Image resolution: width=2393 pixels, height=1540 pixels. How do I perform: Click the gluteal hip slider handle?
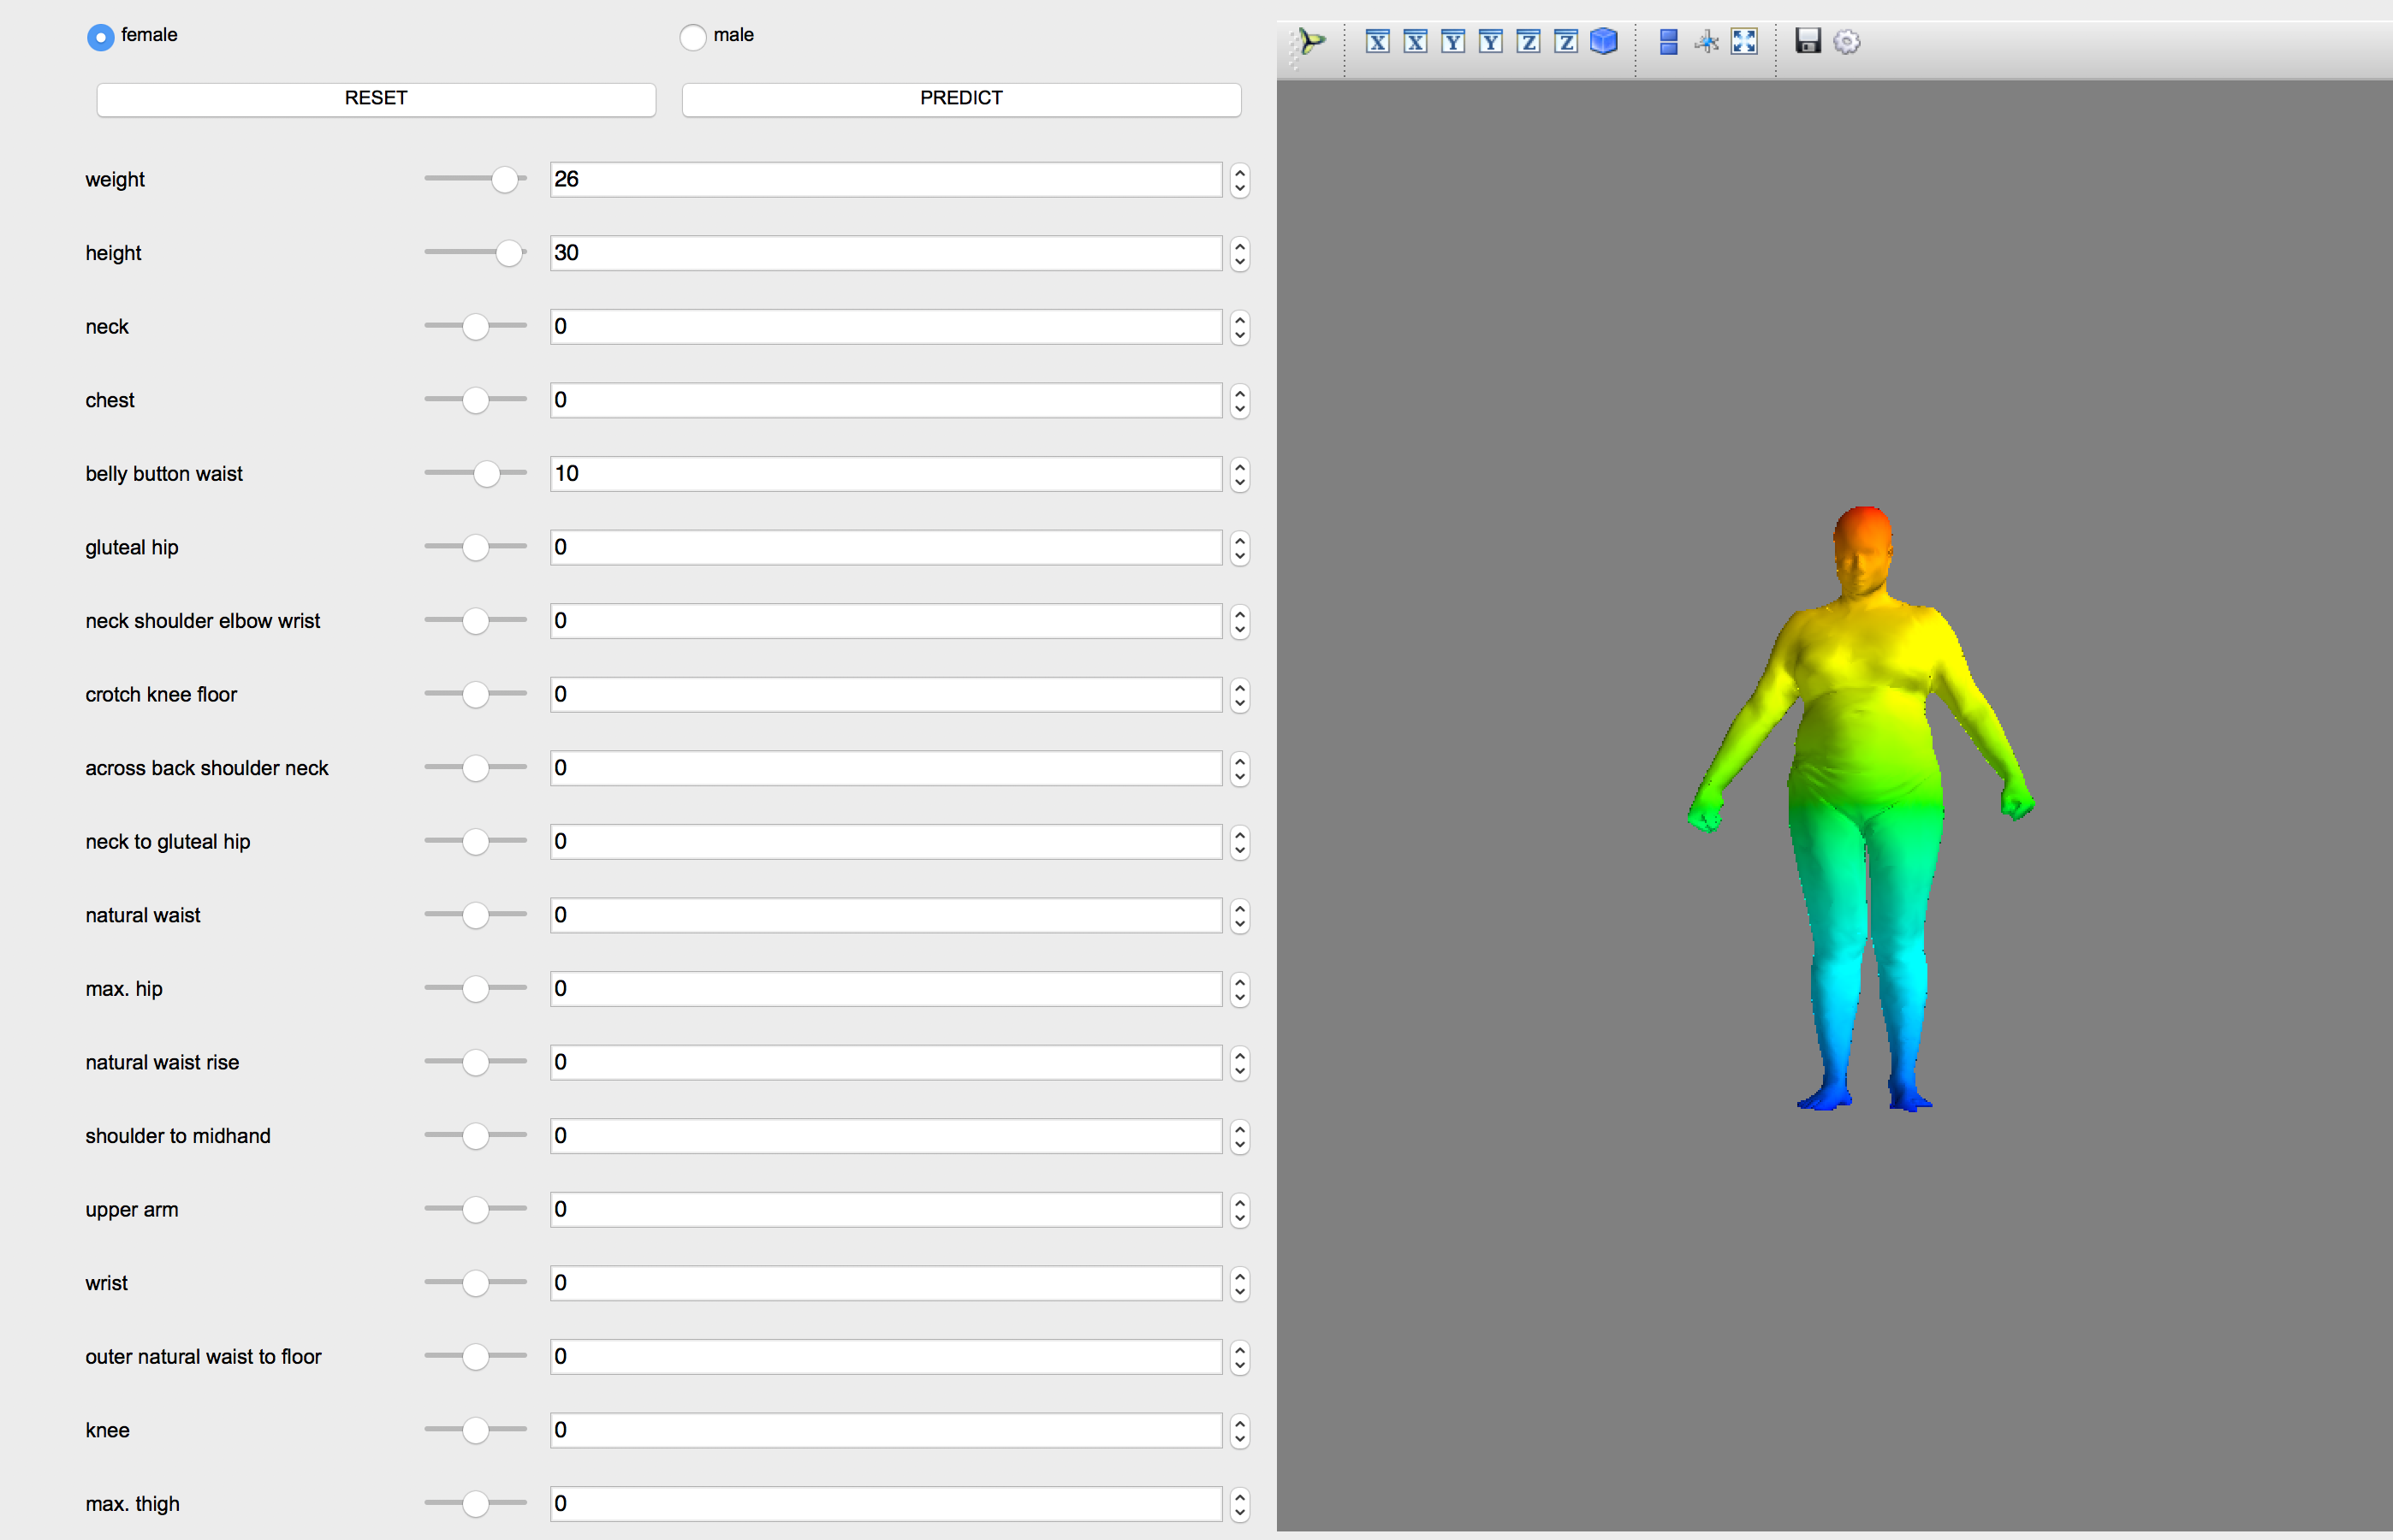click(x=475, y=547)
